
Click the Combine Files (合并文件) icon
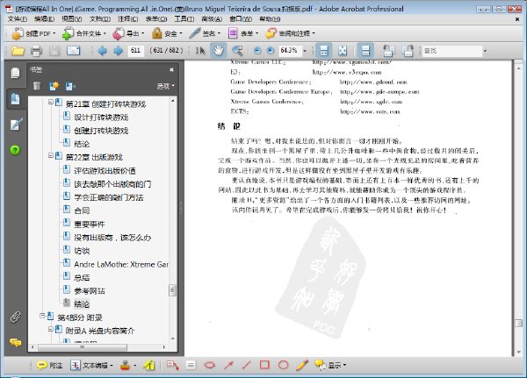(x=68, y=33)
